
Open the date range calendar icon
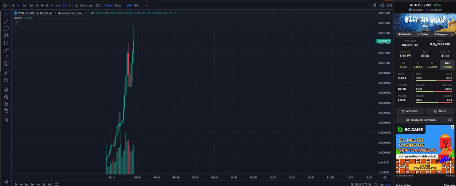[57, 184]
